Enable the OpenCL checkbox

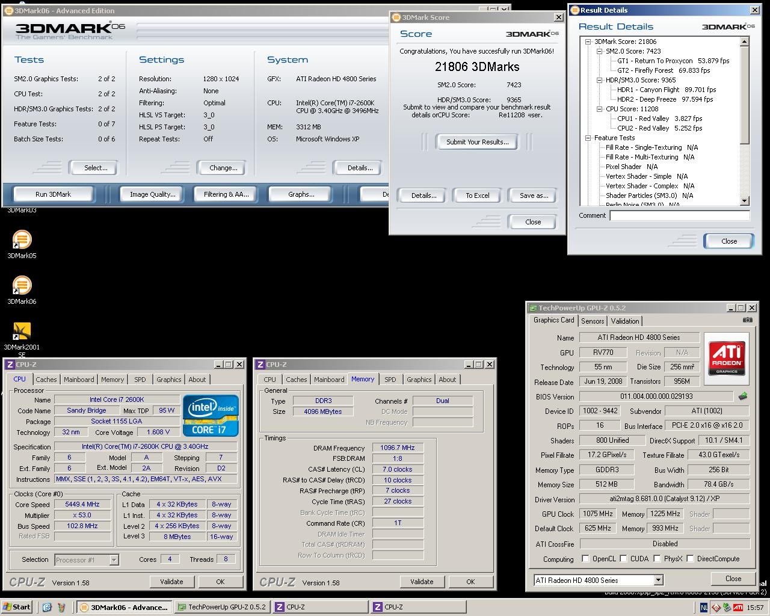click(585, 559)
